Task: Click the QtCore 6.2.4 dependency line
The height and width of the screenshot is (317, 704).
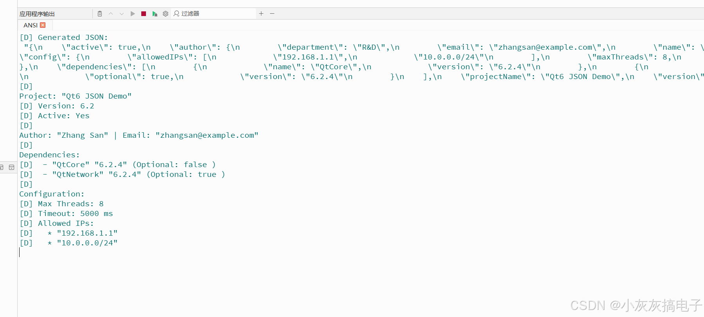Action: coord(118,165)
